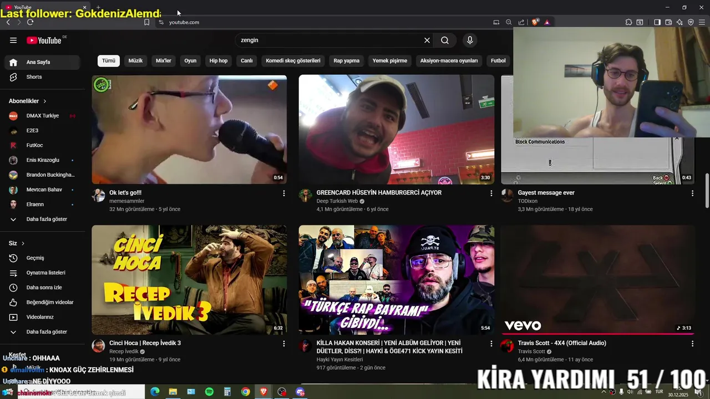Select the Yemek pişirme chip
The image size is (710, 399).
(390, 61)
